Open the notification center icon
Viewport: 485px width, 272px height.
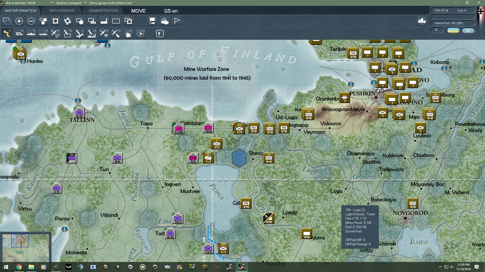click(x=476, y=267)
